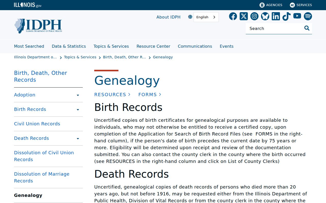Go to Topics & Services breadcrumb
The width and height of the screenshot is (326, 203).
pyautogui.click(x=80, y=57)
